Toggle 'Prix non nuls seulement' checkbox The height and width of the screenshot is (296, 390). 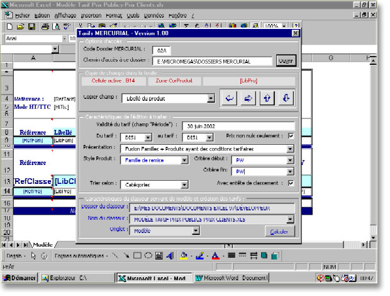point(291,136)
